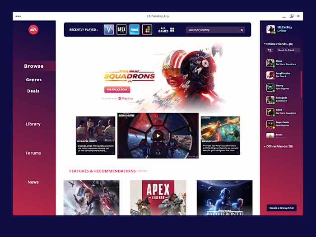Open Forums in the sidebar
Screen dimensions: 316x237
point(33,153)
